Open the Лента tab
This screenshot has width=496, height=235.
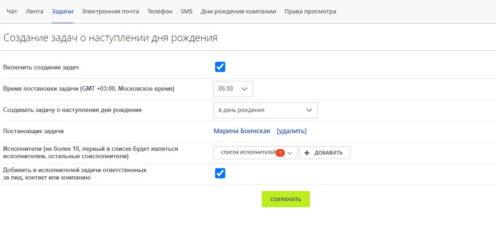[34, 12]
